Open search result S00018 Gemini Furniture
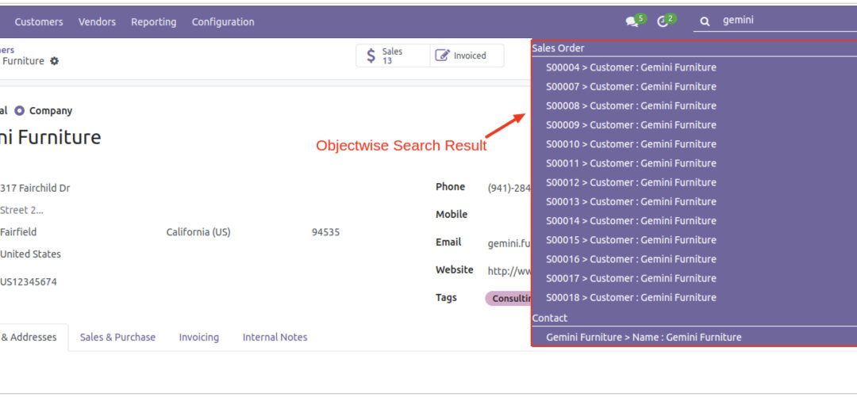Image resolution: width=857 pixels, height=397 pixels. tap(631, 298)
